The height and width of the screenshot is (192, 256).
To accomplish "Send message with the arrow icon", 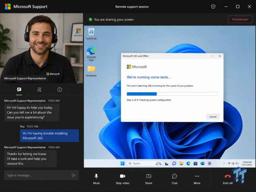I will click(x=73, y=175).
